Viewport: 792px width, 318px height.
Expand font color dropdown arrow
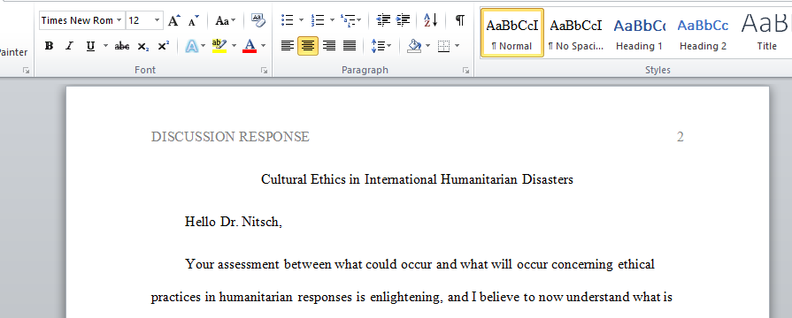tap(263, 46)
